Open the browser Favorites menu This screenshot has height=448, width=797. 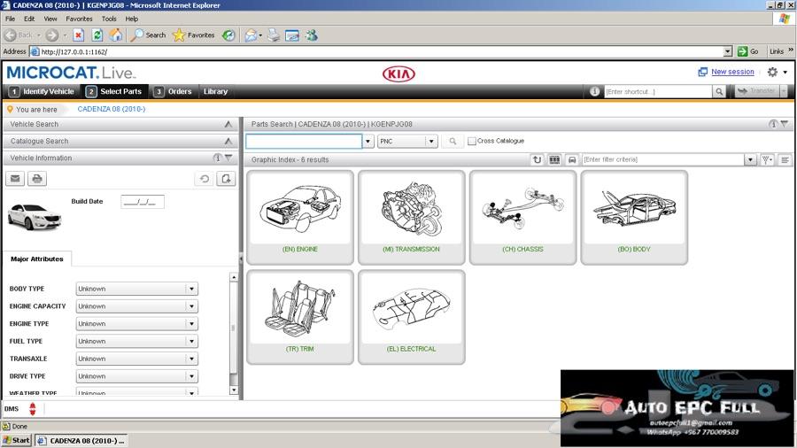80,19
